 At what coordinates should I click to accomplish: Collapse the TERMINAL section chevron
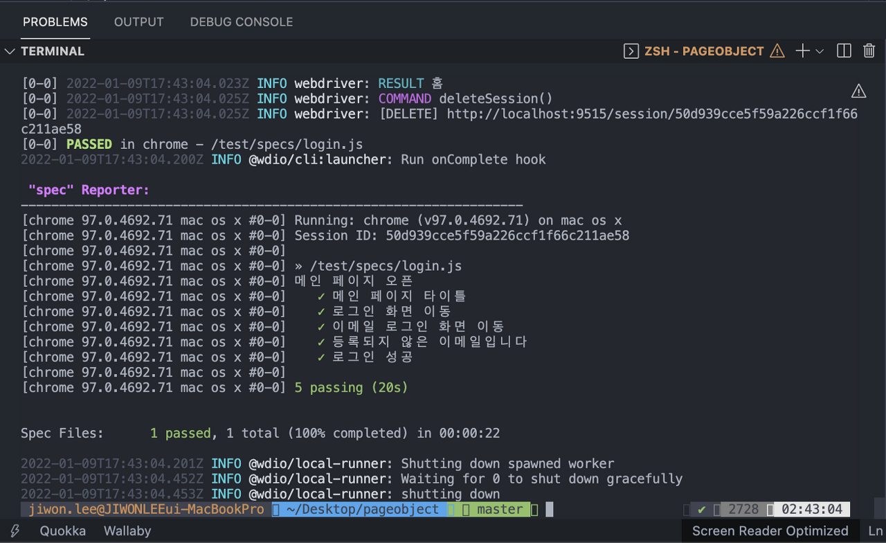[x=10, y=51]
